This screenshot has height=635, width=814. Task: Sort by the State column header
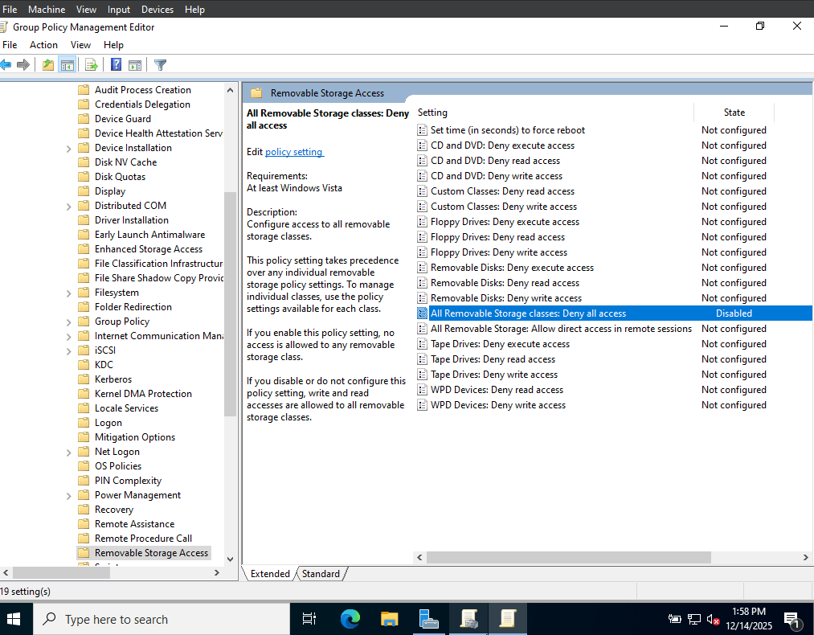coord(734,113)
